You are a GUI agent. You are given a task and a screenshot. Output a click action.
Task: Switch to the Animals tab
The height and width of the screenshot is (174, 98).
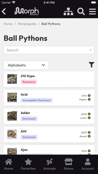pyautogui.click(x=49, y=164)
